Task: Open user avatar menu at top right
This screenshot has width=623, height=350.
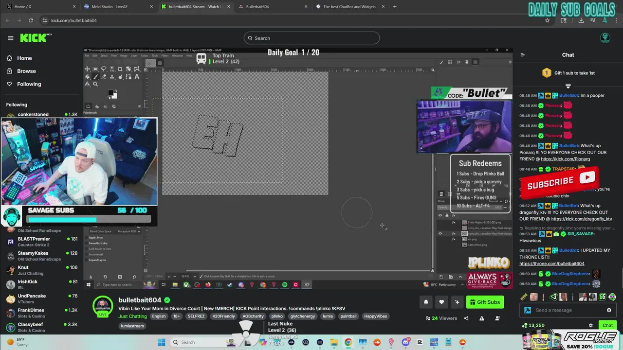Action: pyautogui.click(x=605, y=38)
